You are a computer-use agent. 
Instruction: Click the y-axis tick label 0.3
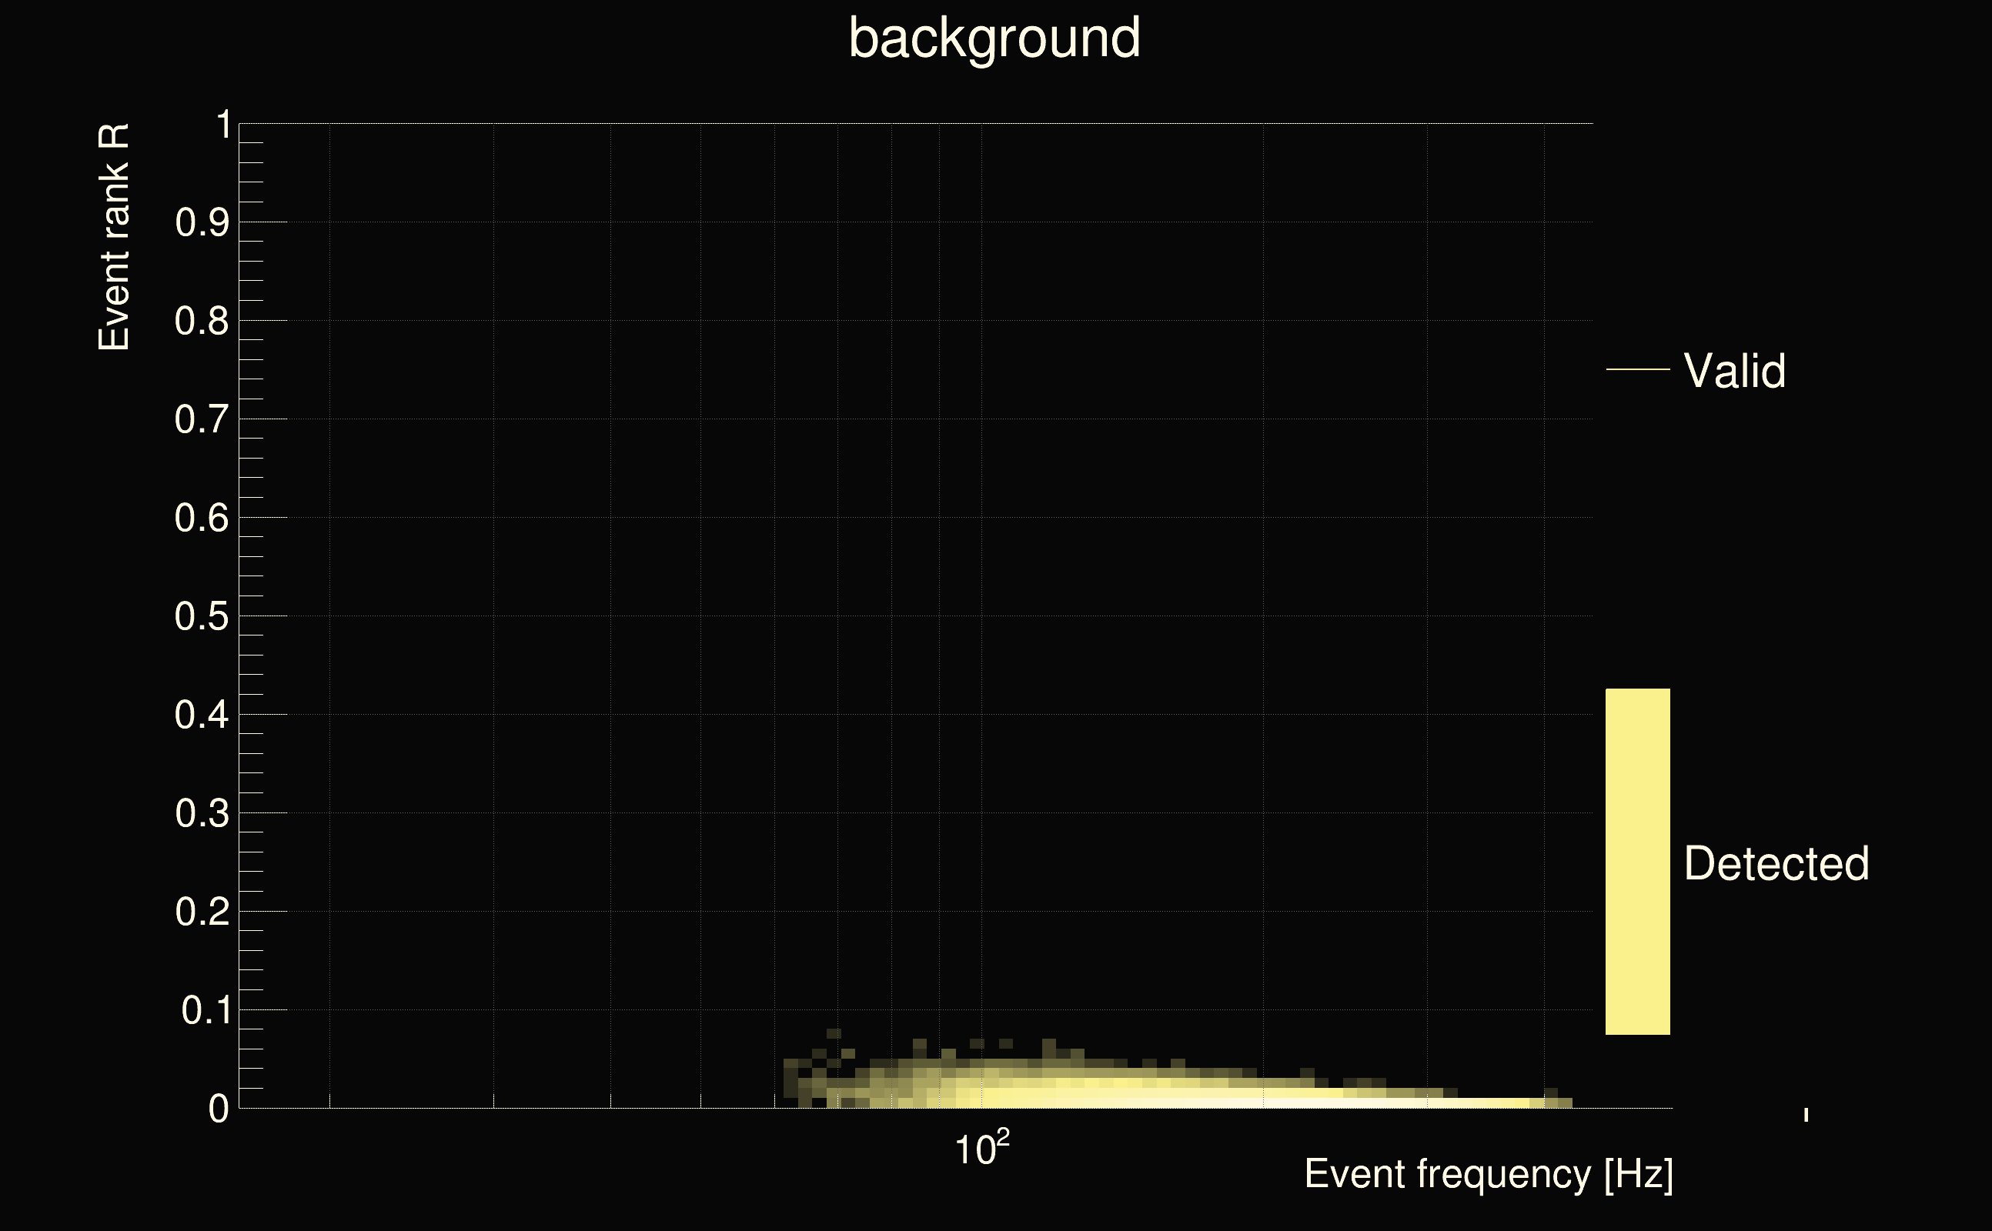click(x=202, y=814)
